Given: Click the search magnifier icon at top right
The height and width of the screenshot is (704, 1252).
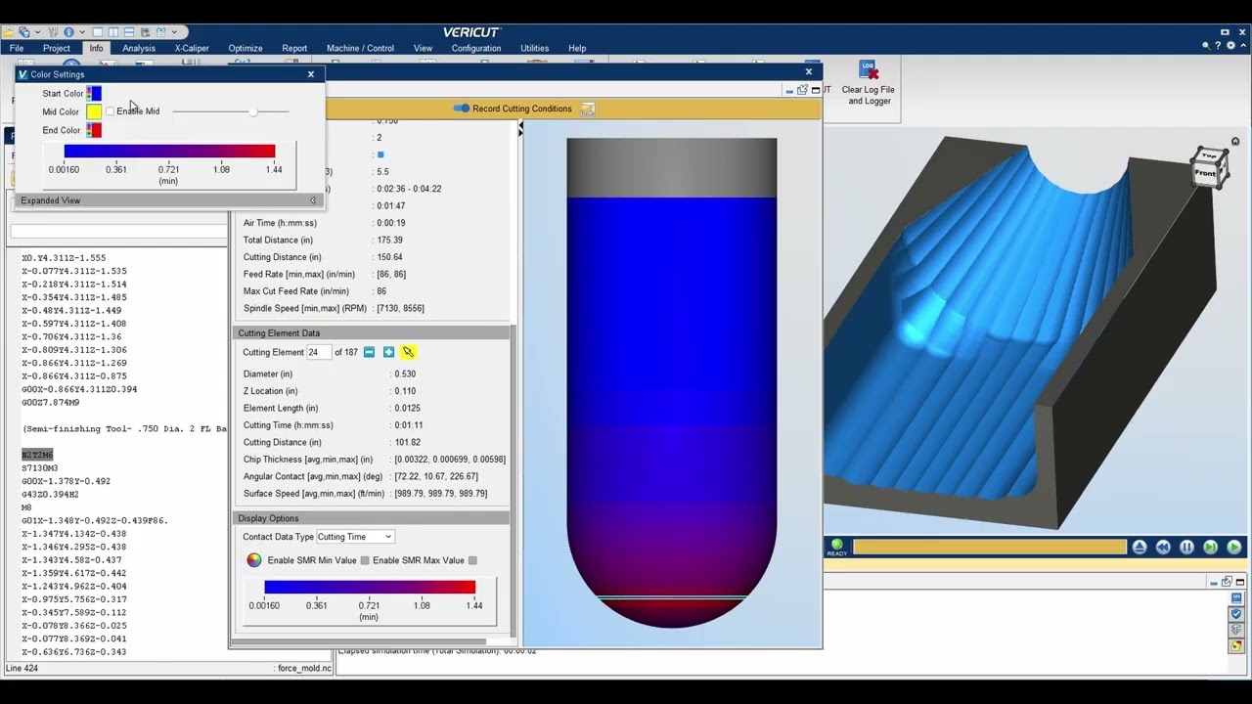Looking at the screenshot, I should tap(1206, 46).
